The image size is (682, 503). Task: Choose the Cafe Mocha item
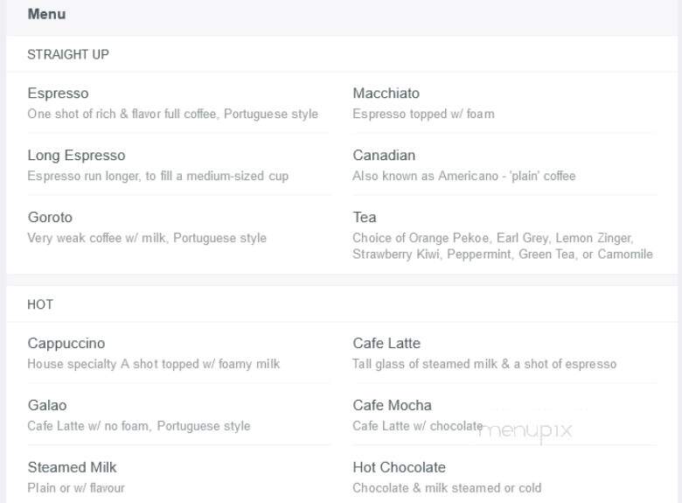point(393,405)
